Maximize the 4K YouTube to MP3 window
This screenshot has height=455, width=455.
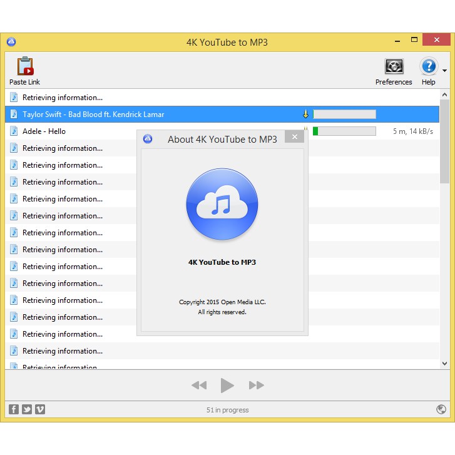tap(414, 40)
